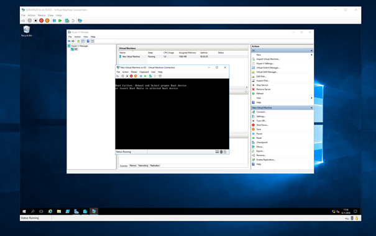This screenshot has height=236, width=376.
Task: Click orange Save icon in outer VM toolbar
Action: (47, 20)
